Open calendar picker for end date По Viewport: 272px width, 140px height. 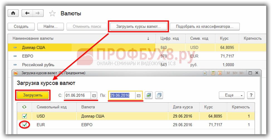[x=138, y=96]
